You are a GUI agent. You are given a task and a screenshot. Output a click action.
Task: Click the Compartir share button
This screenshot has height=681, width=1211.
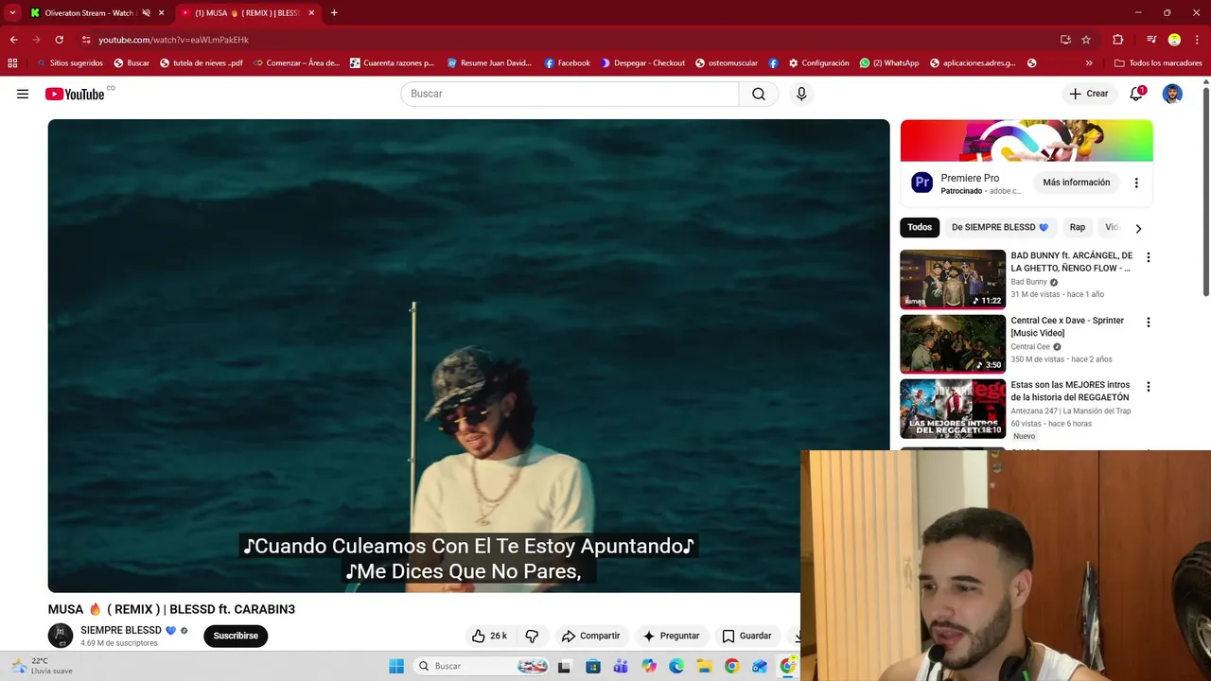590,636
